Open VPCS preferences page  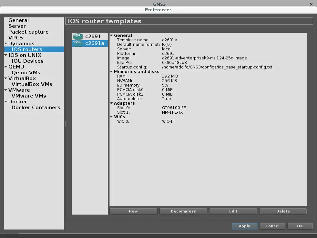coord(15,37)
